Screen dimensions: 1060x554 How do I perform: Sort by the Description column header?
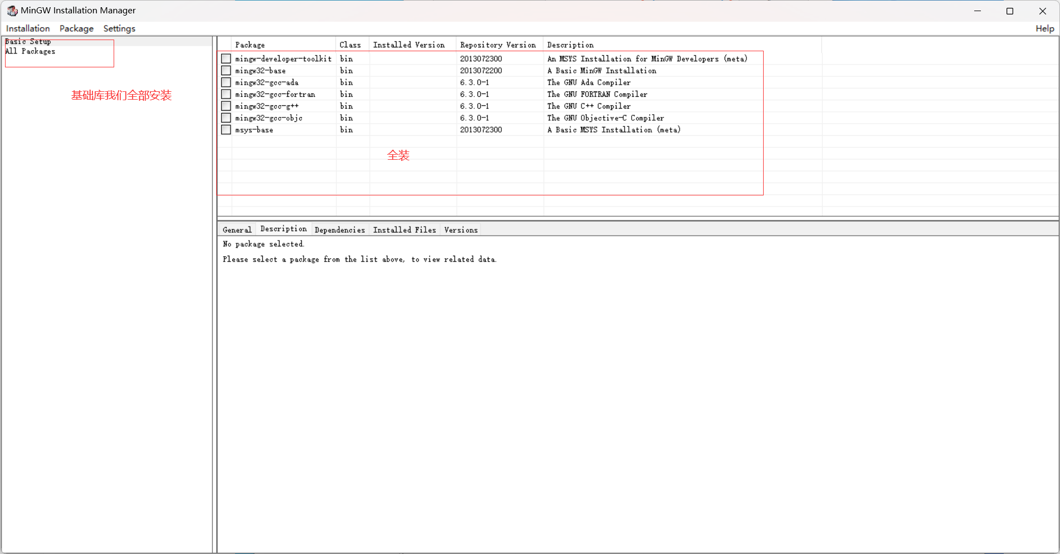point(682,45)
